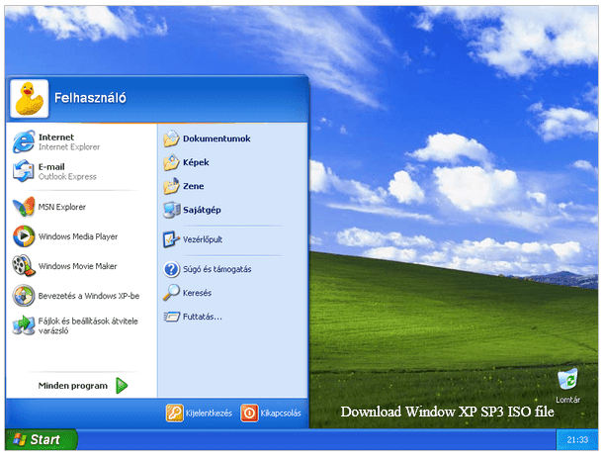Image resolution: width=604 pixels, height=459 pixels.
Task: Click the Dokumentumok folder icon
Action: pyautogui.click(x=171, y=138)
